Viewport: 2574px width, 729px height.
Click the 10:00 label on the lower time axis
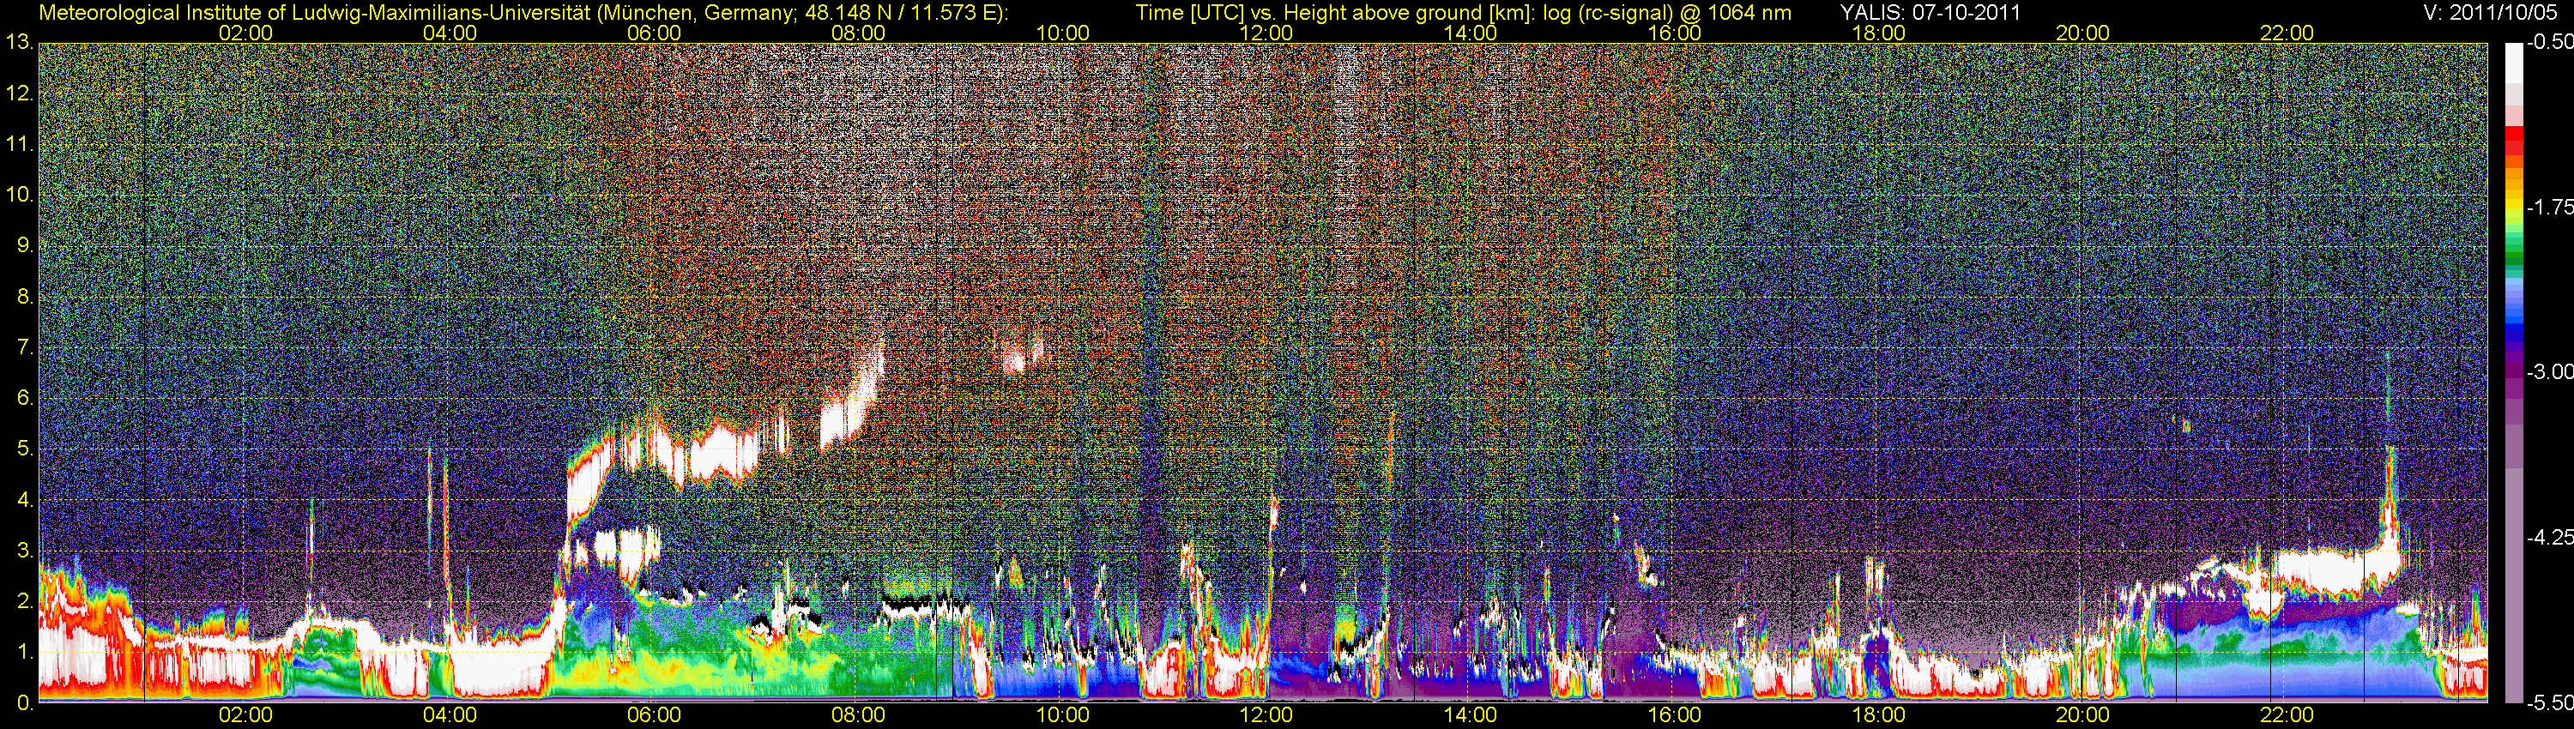tap(1062, 715)
